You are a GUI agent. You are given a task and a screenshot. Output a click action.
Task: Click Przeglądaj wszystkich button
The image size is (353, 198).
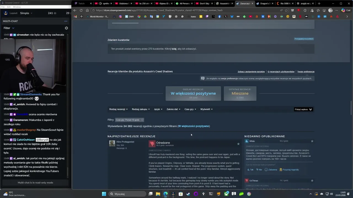coord(304,39)
